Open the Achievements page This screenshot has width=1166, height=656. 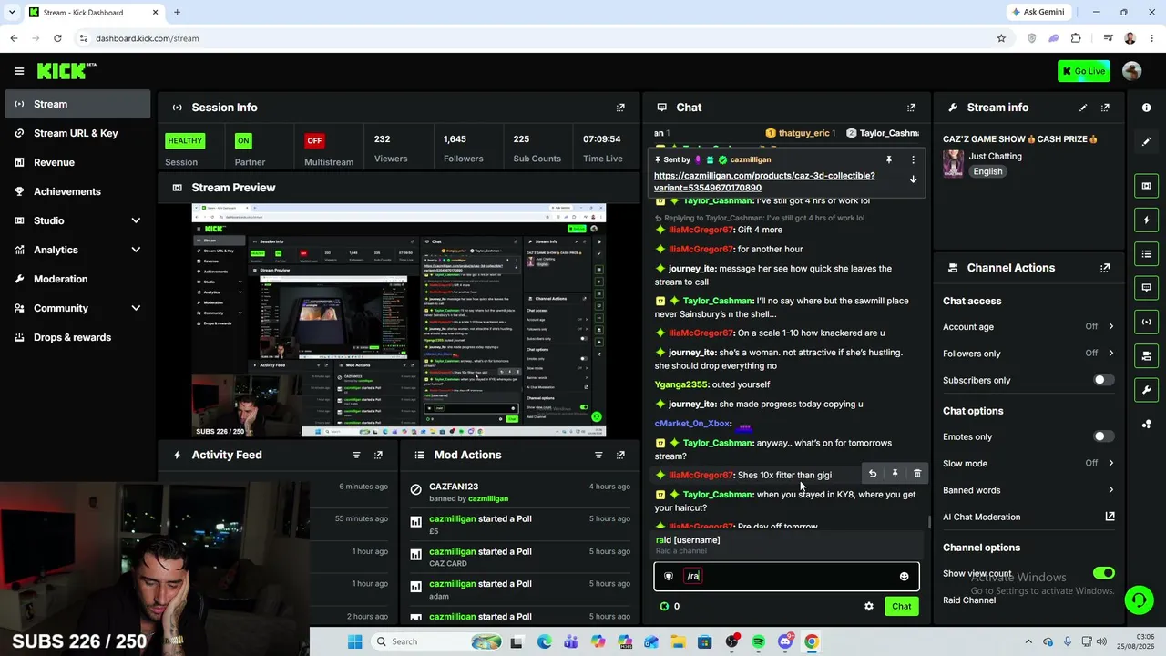(x=77, y=191)
